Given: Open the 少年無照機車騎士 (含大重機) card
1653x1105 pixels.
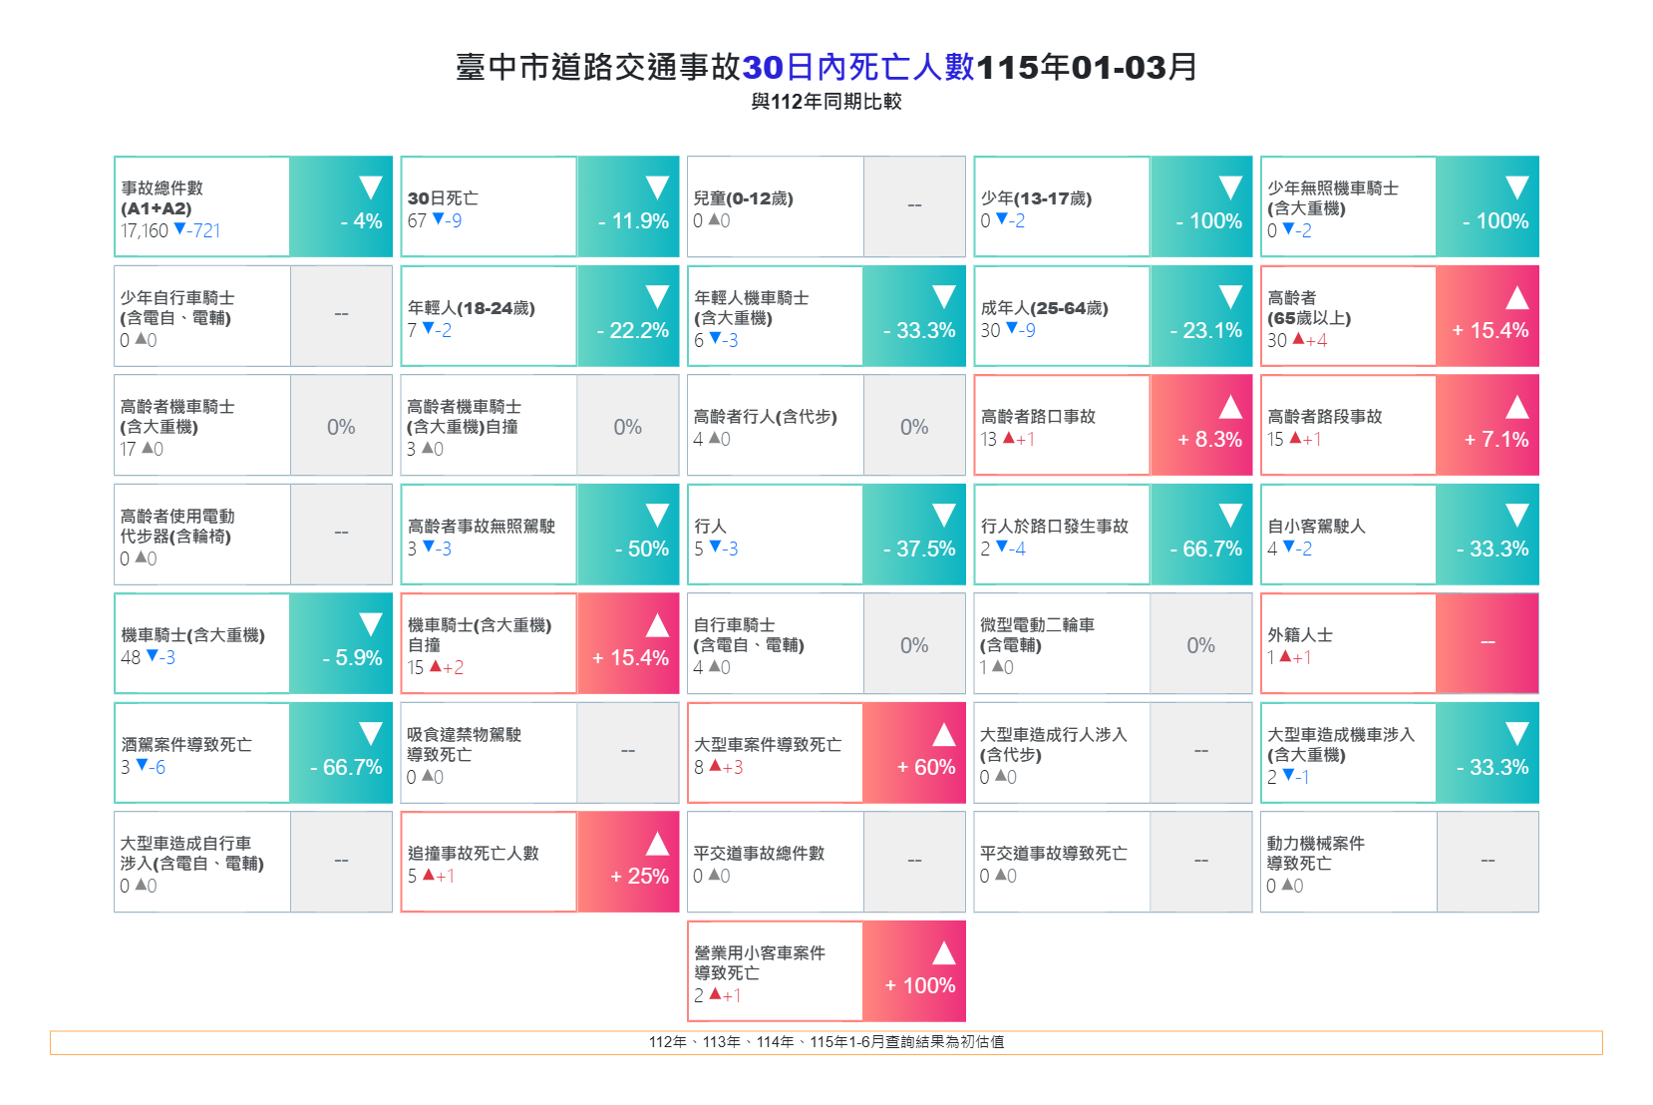Looking at the screenshot, I should (x=1400, y=206).
